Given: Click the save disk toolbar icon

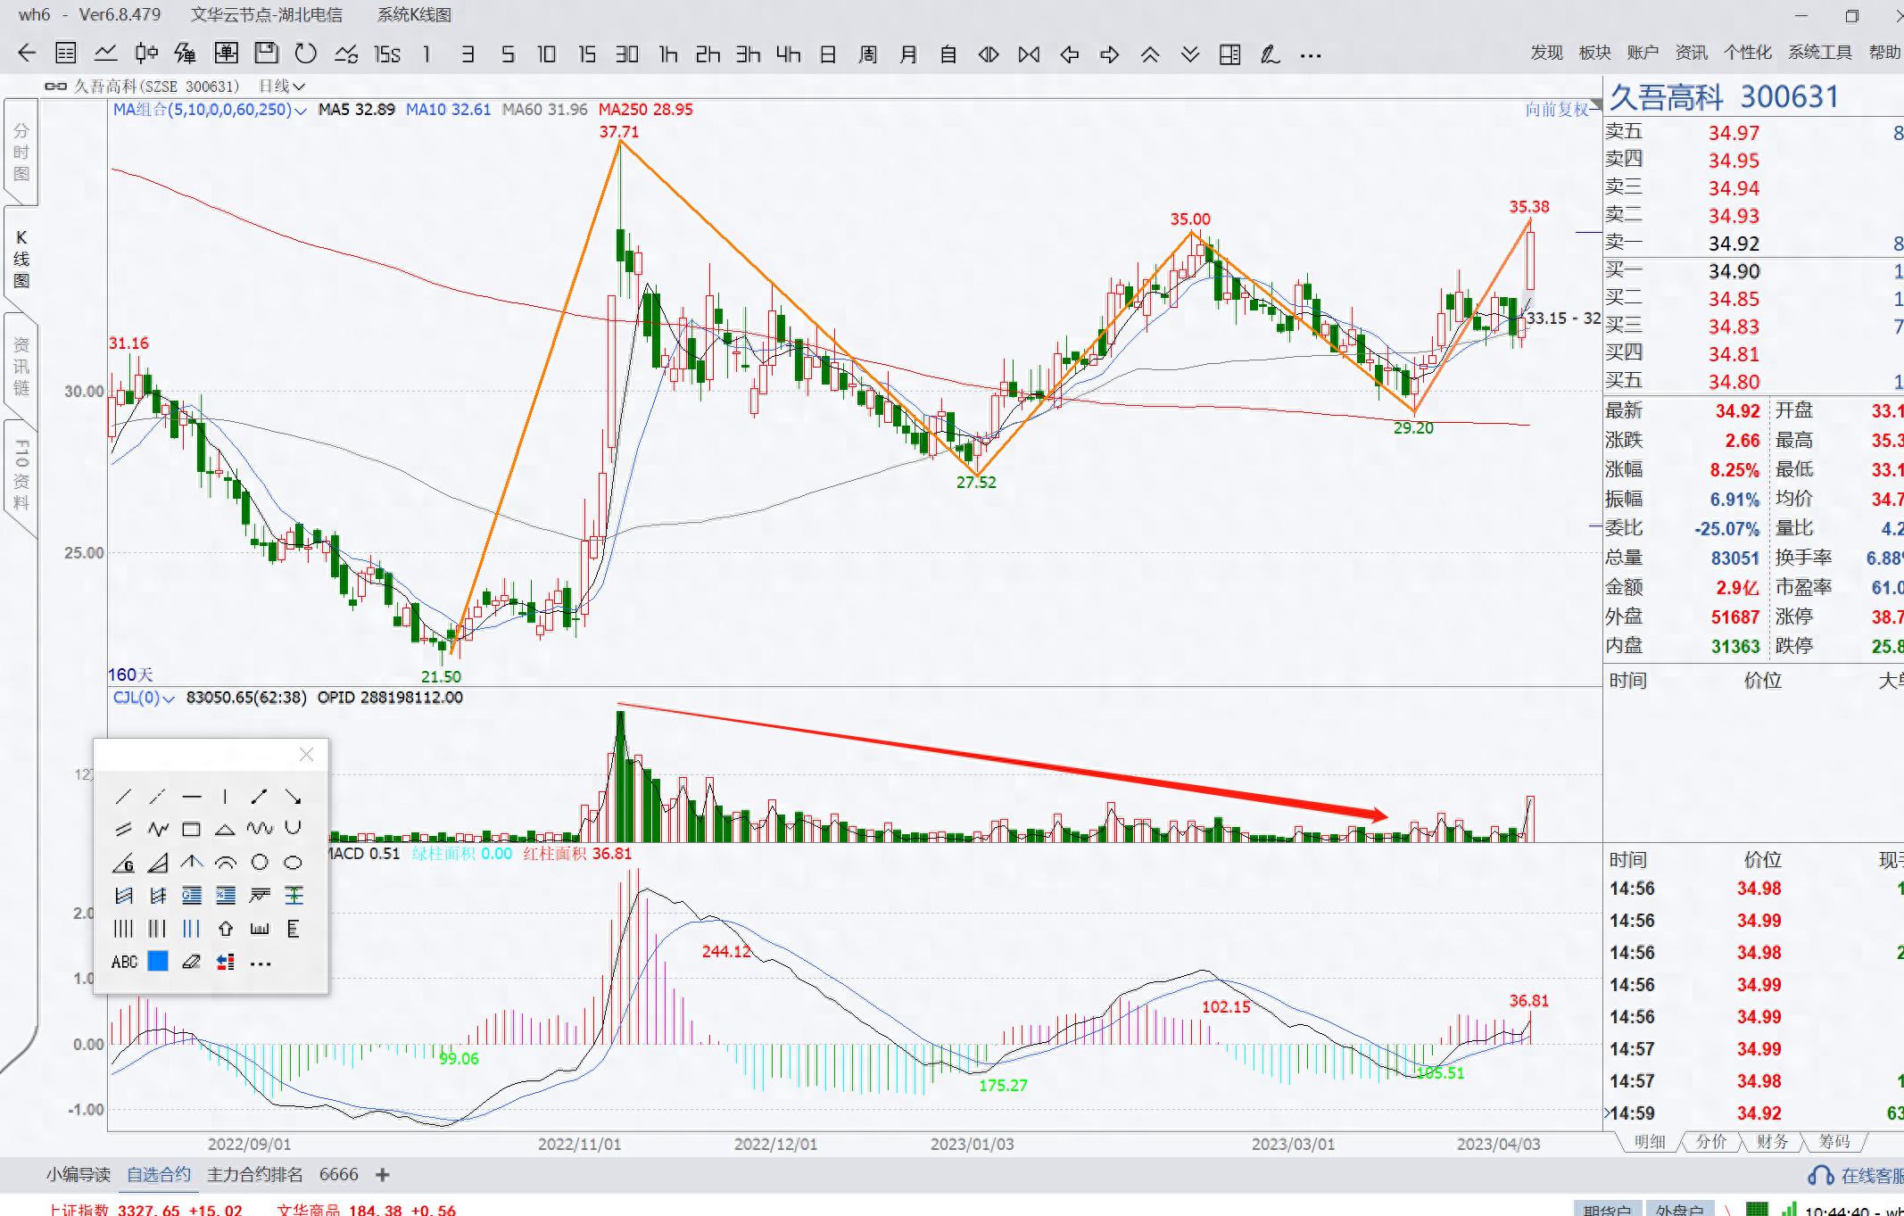Looking at the screenshot, I should click(x=266, y=54).
